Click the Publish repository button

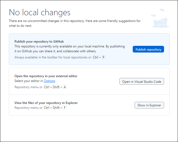(148, 49)
